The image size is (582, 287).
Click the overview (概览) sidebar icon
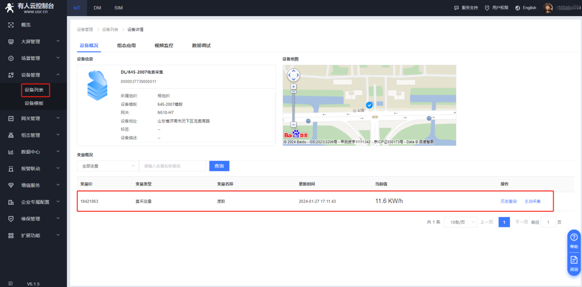[11, 25]
